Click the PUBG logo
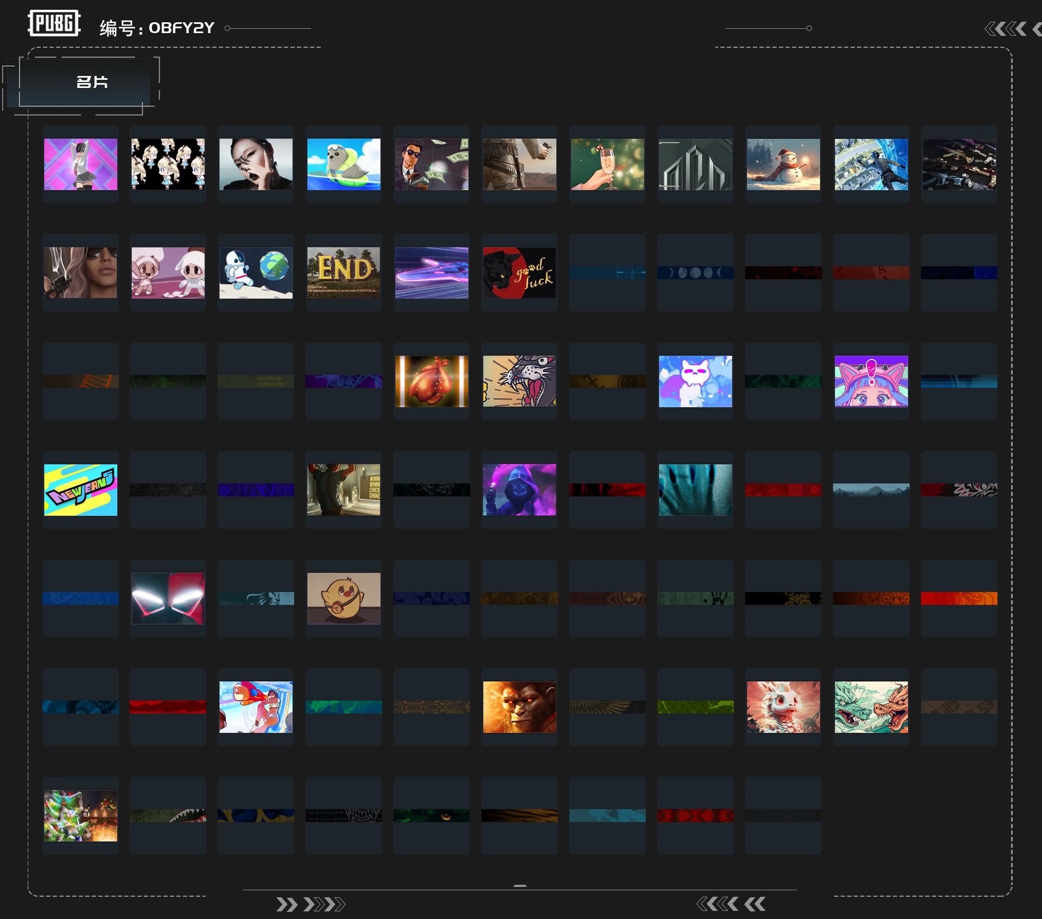 click(54, 23)
